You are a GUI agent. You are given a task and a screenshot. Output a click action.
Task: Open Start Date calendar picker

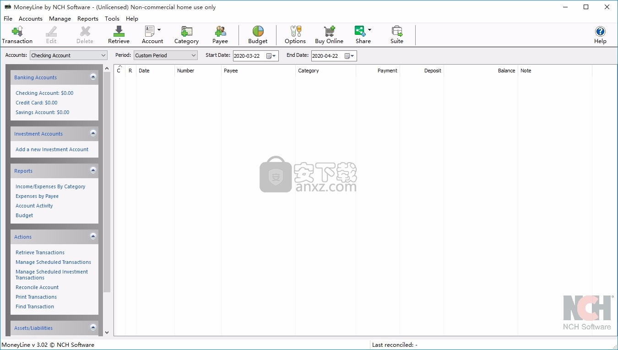(x=271, y=56)
